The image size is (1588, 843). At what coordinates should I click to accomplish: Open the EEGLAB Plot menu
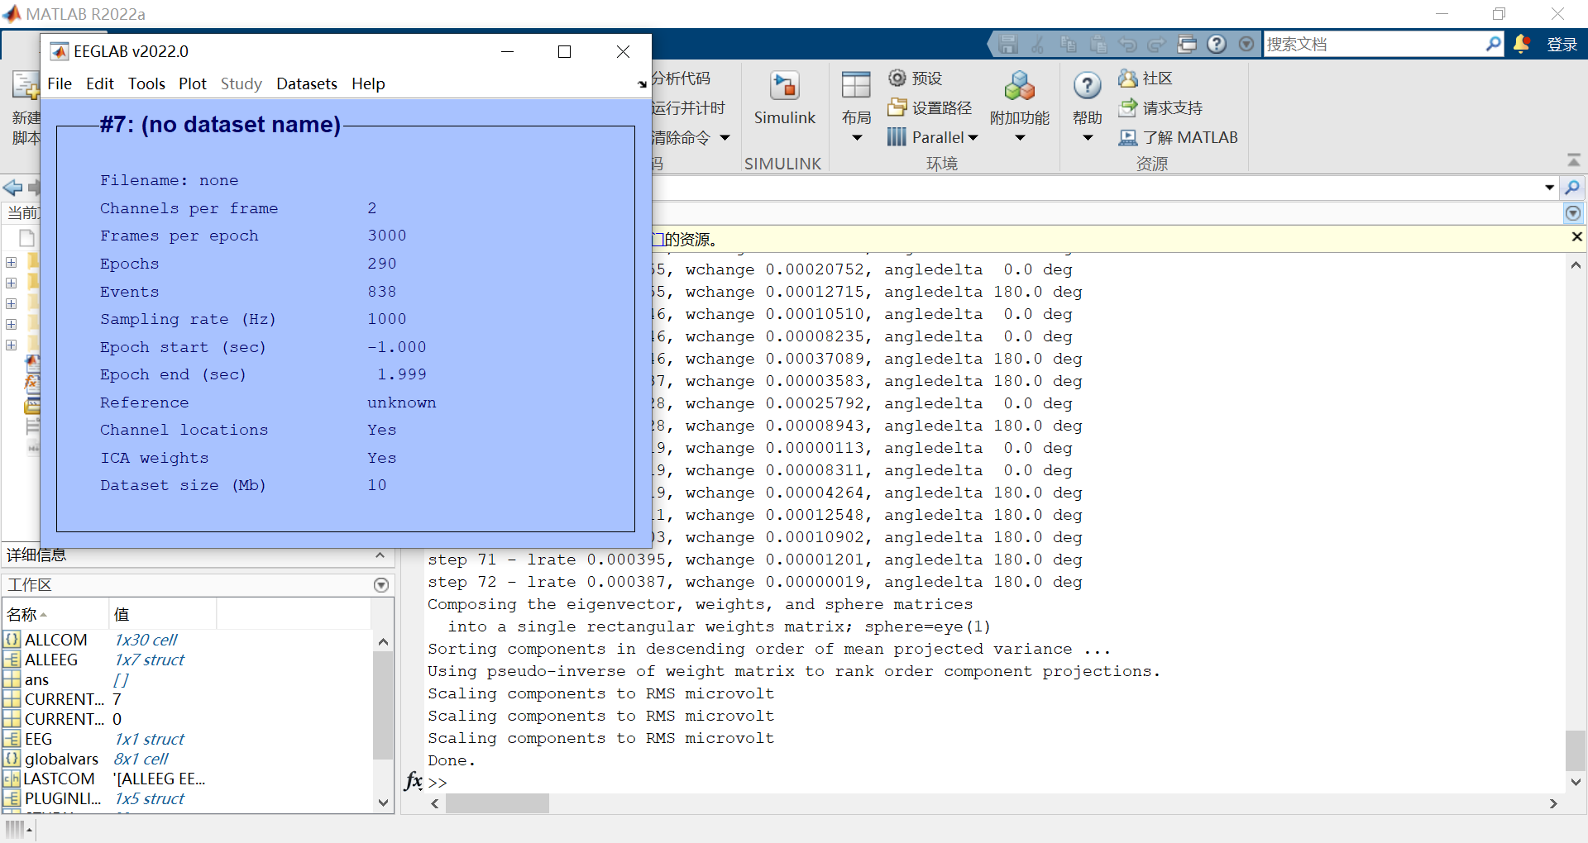coord(193,83)
